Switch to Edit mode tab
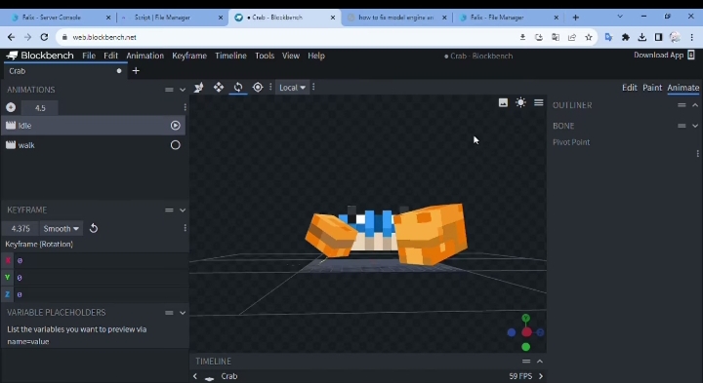Screen dimensions: 703x383 click(x=630, y=88)
